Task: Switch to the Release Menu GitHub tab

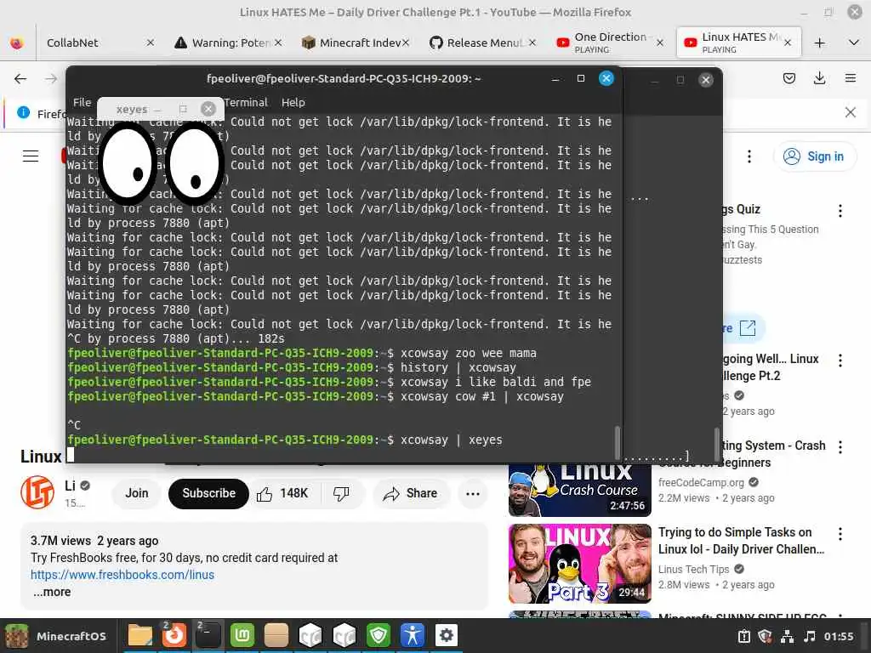Action: click(484, 43)
